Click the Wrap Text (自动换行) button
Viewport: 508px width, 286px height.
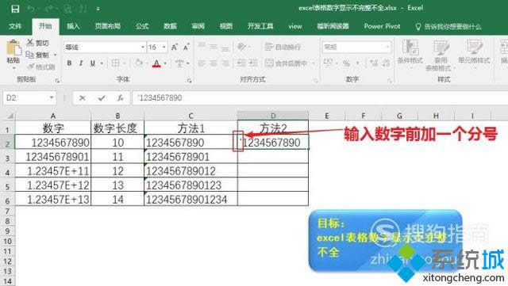(x=283, y=48)
